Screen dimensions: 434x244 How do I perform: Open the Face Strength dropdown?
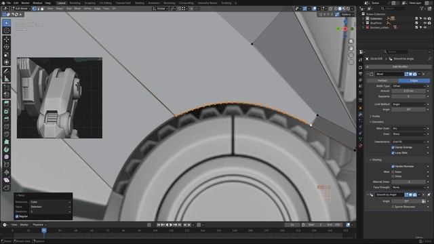click(x=408, y=187)
